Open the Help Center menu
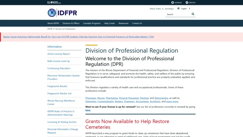 click(109, 23)
